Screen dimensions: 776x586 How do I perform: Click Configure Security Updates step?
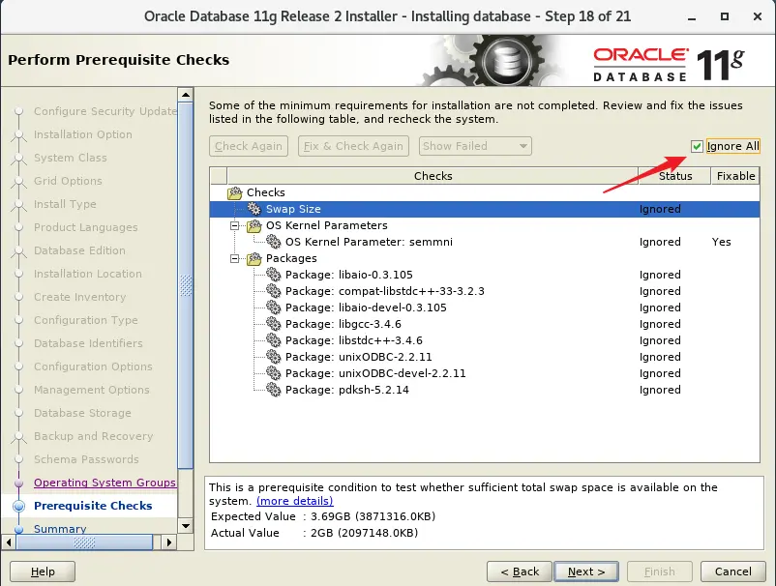(104, 111)
